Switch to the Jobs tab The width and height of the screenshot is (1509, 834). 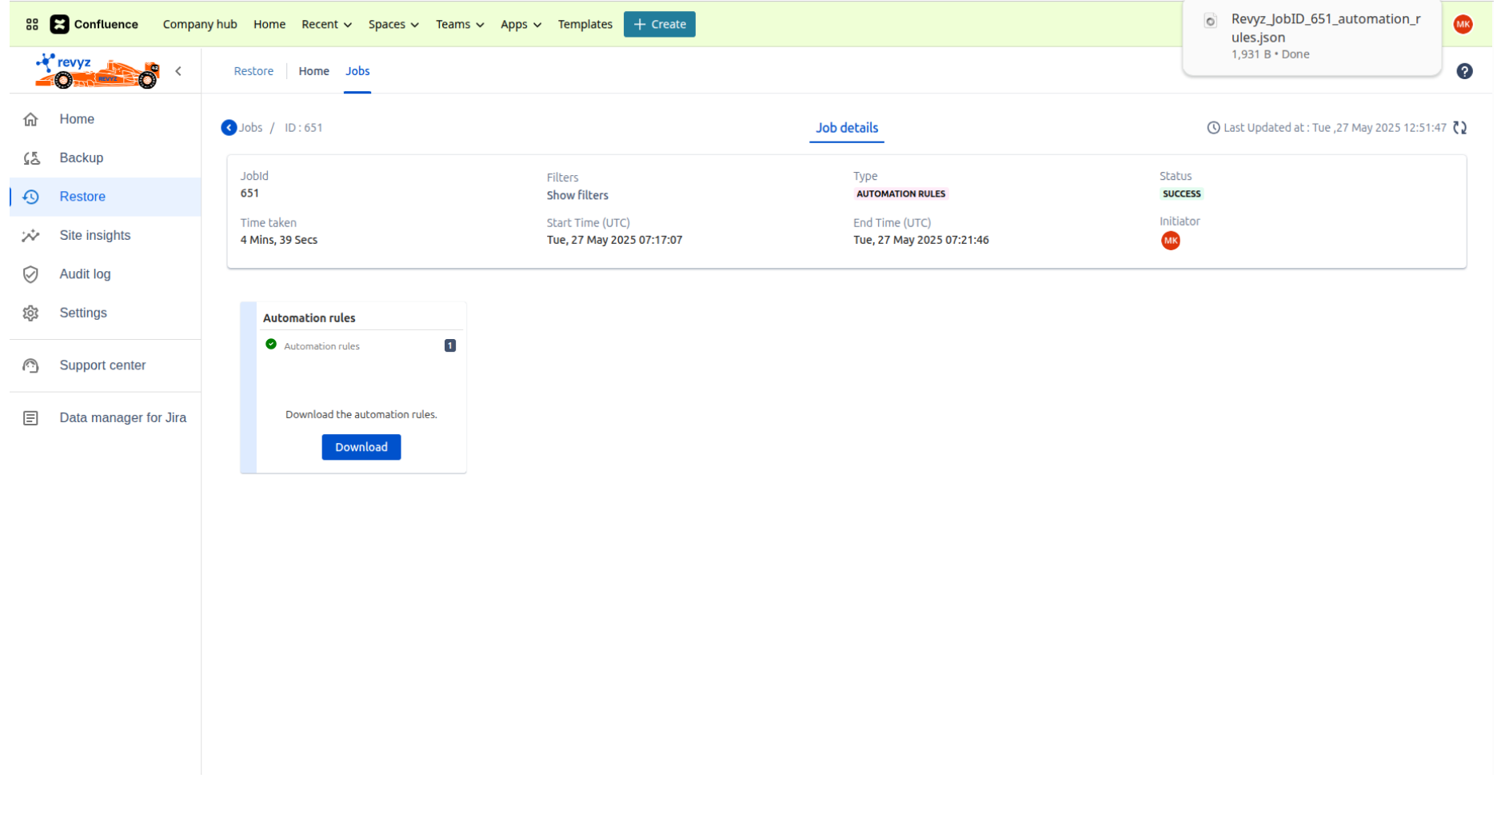click(357, 71)
